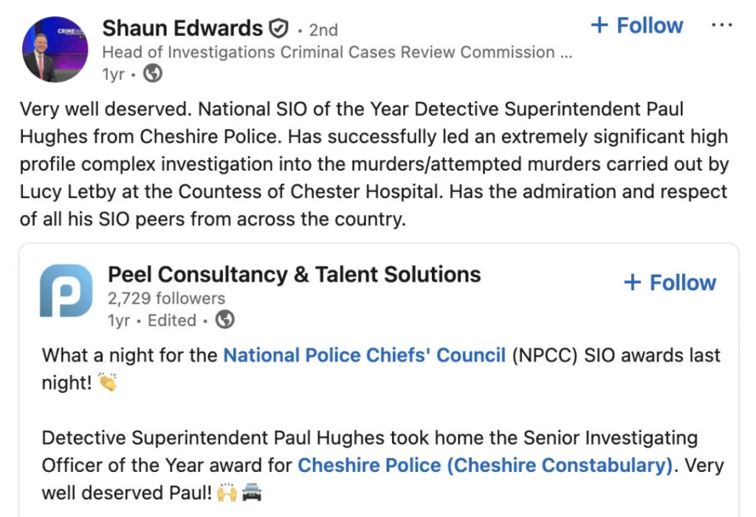Viewport: 756px width, 517px height.
Task: Click the verified badge beside Shaun Edwards
Action: (278, 30)
